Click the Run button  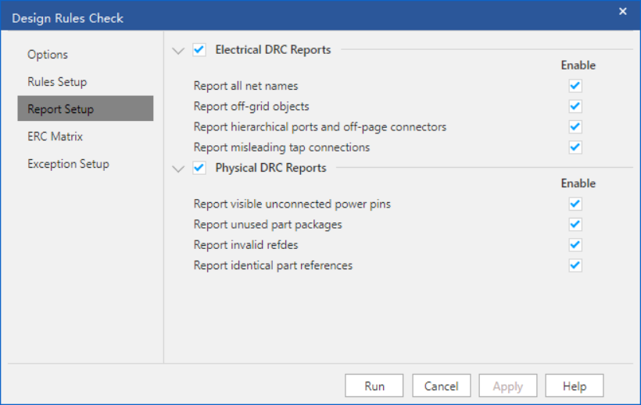coord(374,386)
